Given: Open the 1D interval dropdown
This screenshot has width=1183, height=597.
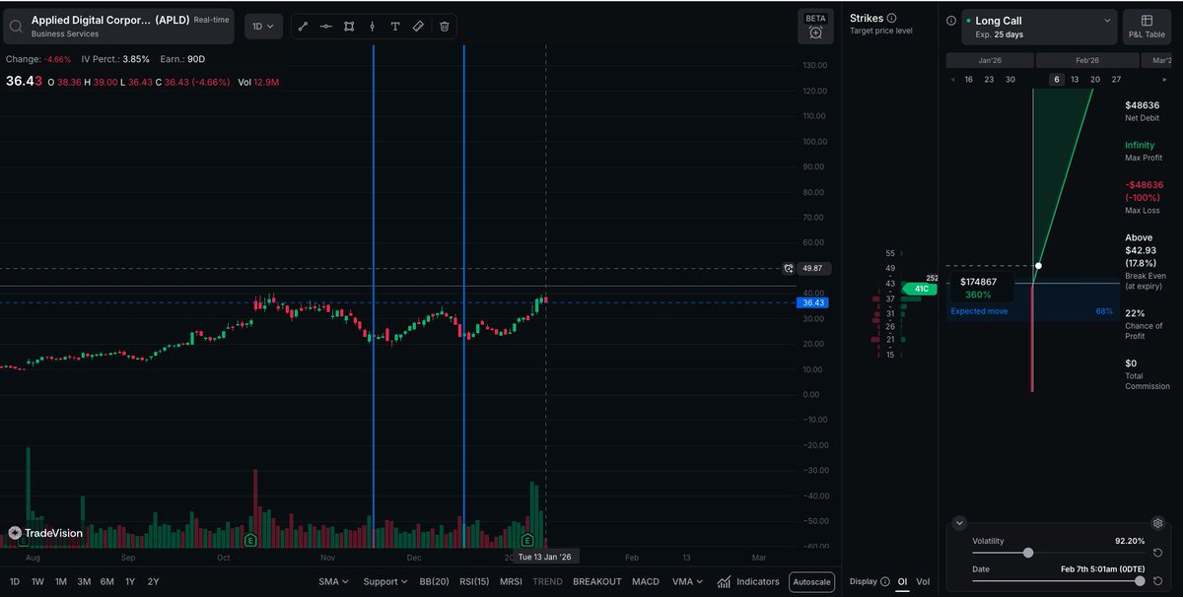Looking at the screenshot, I should (x=263, y=27).
